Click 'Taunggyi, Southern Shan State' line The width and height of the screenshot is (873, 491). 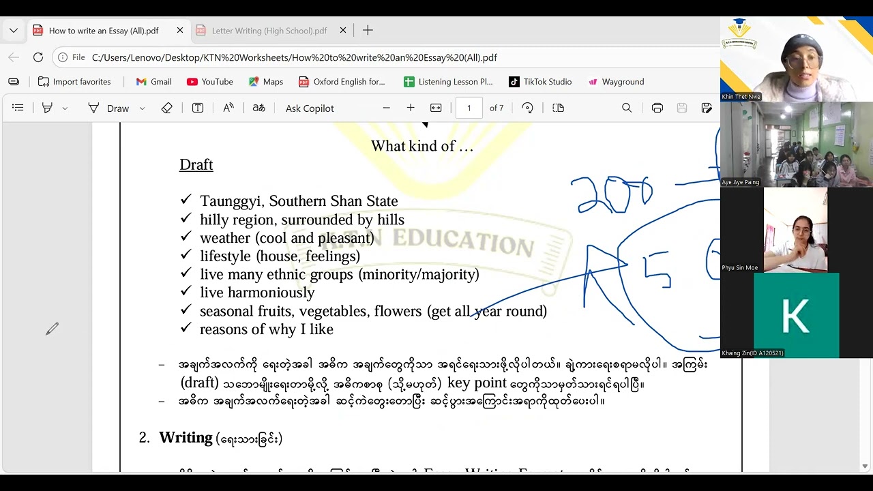click(x=299, y=201)
